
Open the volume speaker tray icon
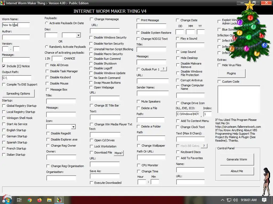(235, 200)
